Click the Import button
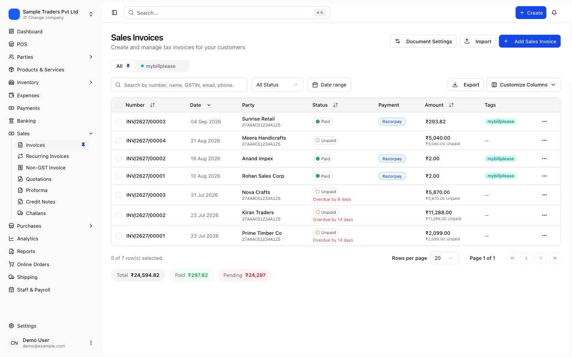The width and height of the screenshot is (572, 357). pyautogui.click(x=477, y=41)
